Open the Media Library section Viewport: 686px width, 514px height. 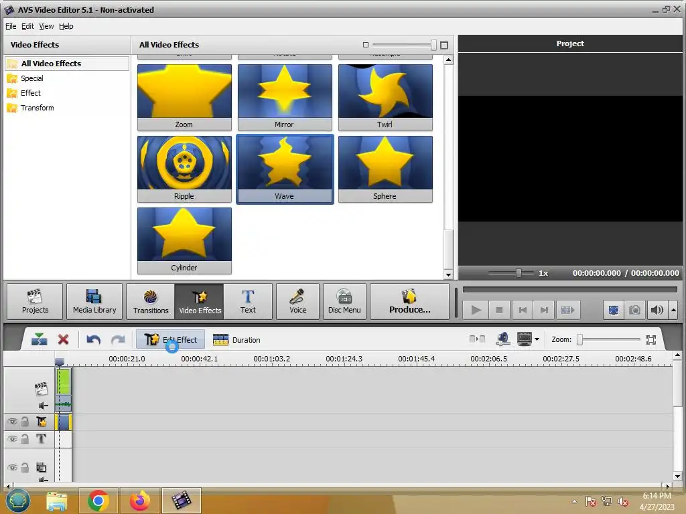[x=94, y=302]
